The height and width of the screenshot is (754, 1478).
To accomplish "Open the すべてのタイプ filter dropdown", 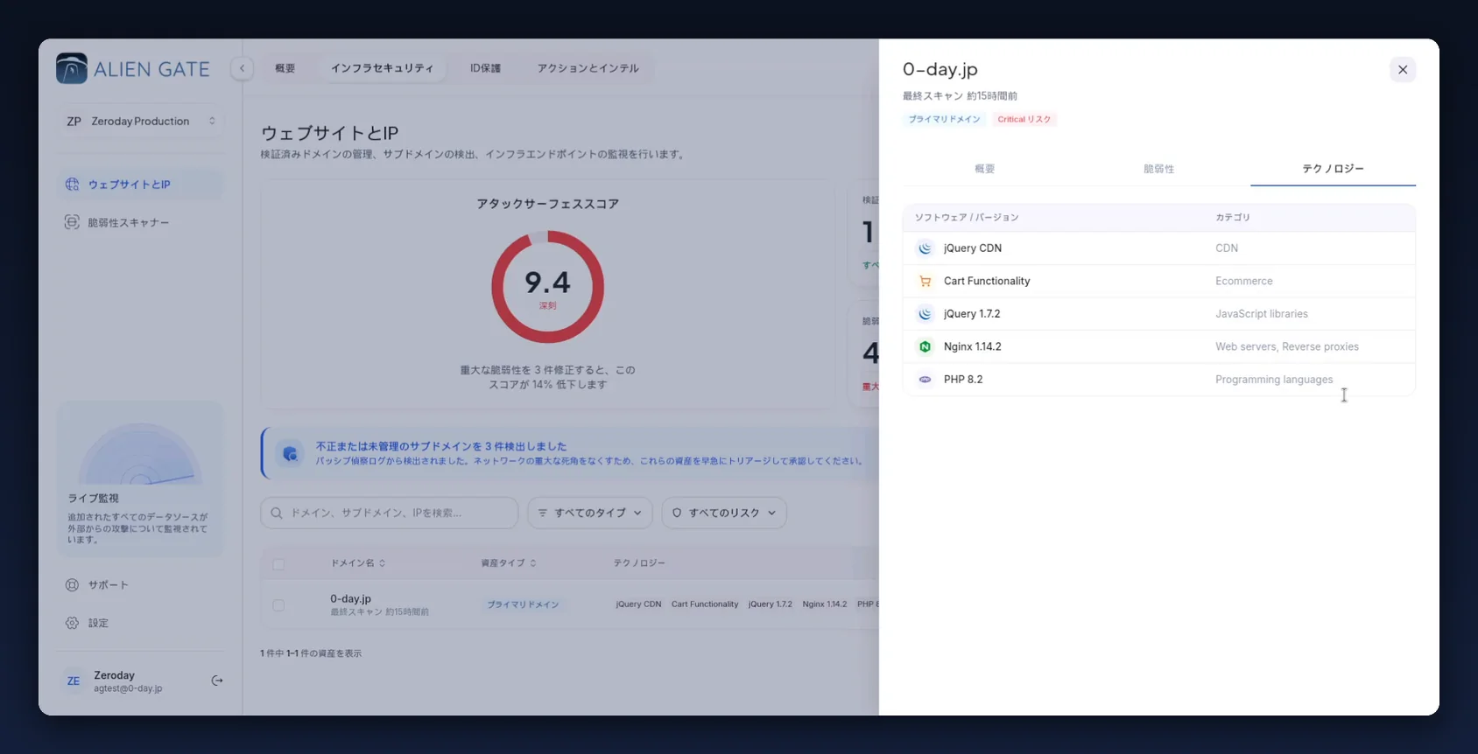I will pos(589,513).
